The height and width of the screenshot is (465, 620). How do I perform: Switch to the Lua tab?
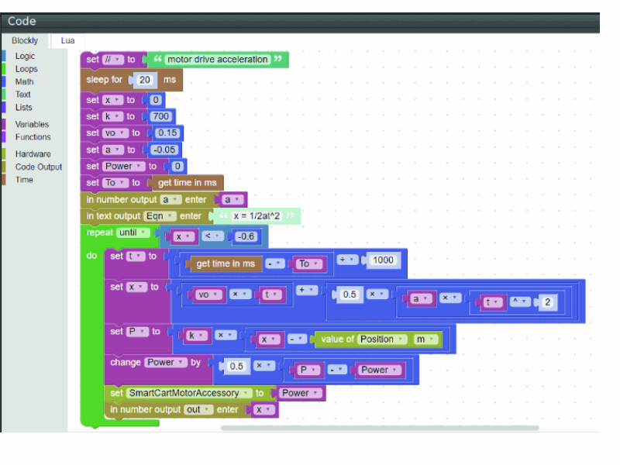pos(68,40)
